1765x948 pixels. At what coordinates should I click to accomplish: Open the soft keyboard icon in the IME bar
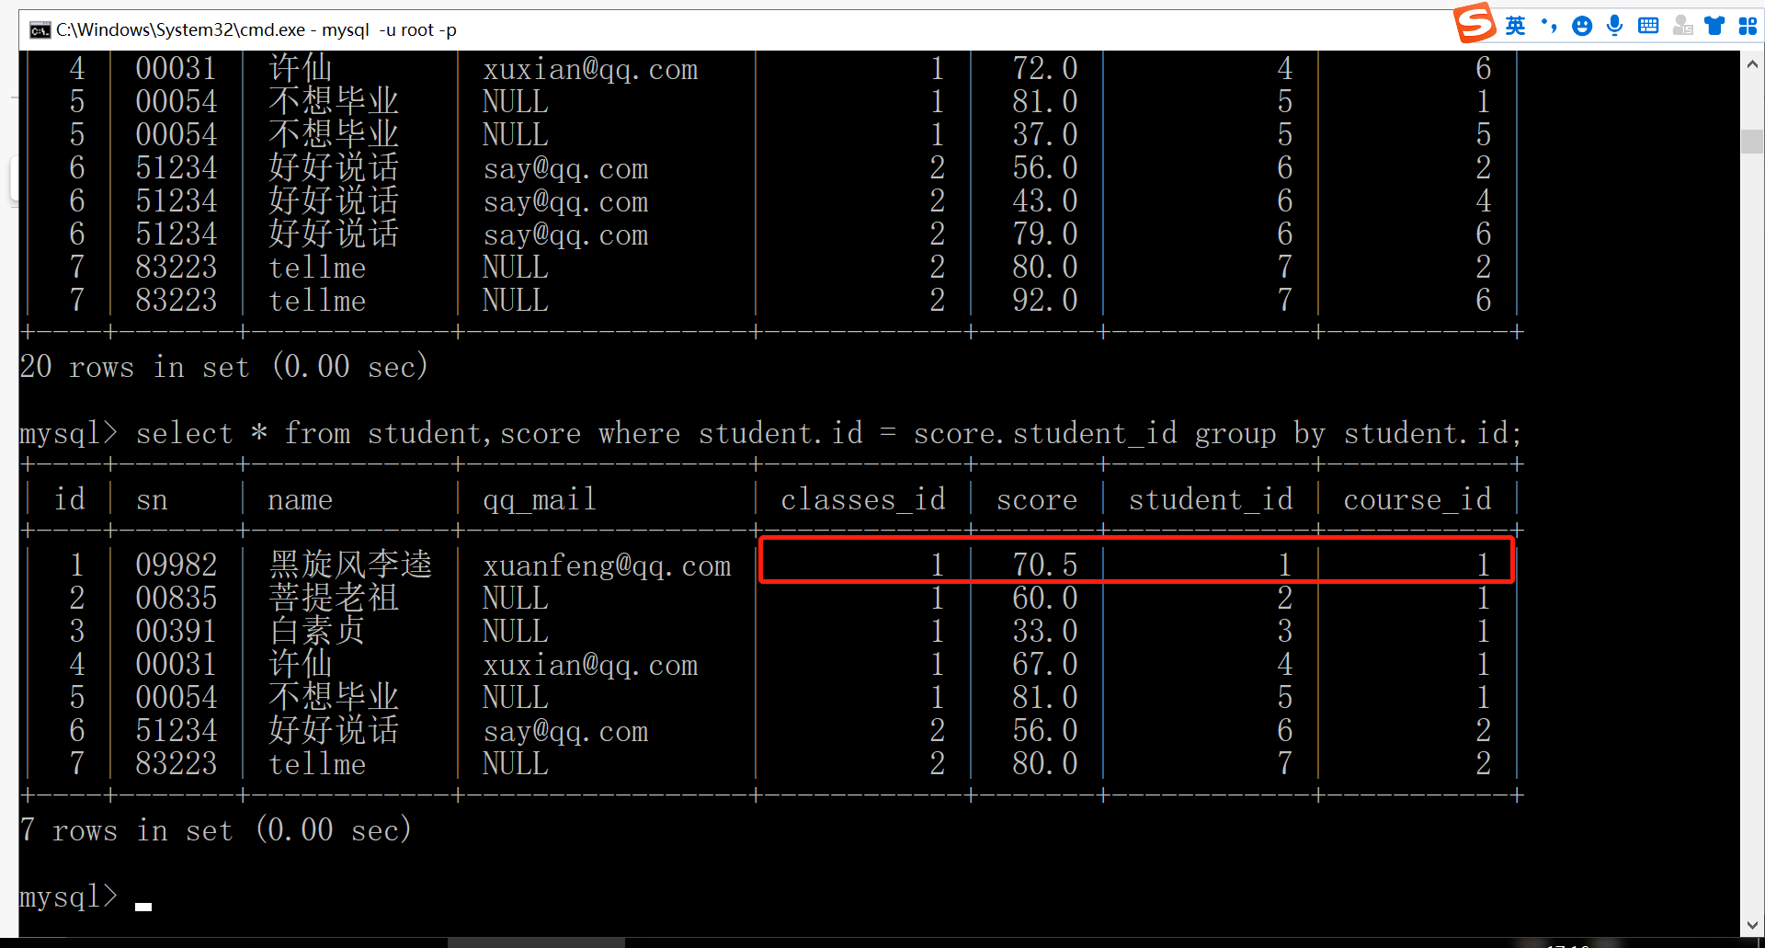point(1648,26)
